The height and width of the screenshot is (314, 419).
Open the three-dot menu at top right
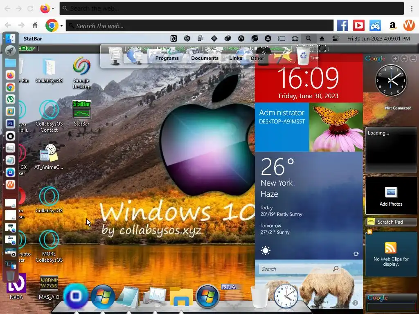(412, 9)
